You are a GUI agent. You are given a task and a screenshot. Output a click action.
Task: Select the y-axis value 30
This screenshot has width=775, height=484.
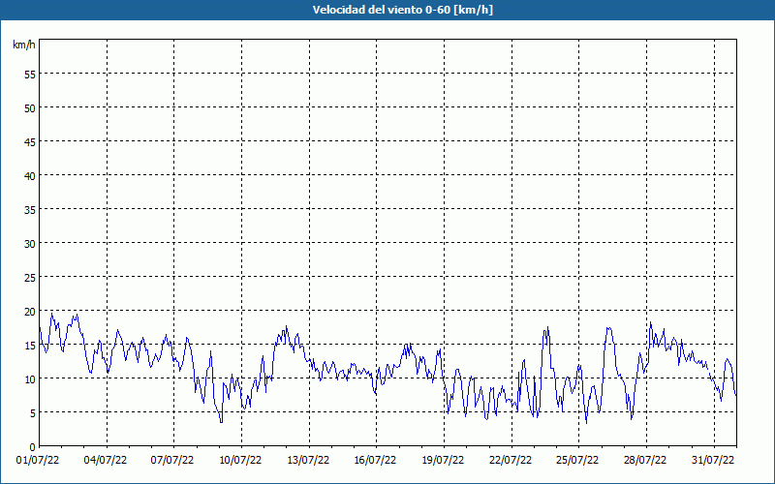(x=30, y=244)
